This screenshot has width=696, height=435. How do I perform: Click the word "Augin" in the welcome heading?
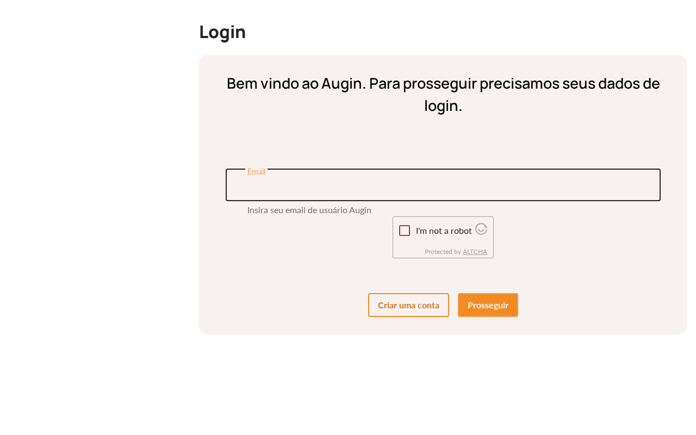(341, 84)
